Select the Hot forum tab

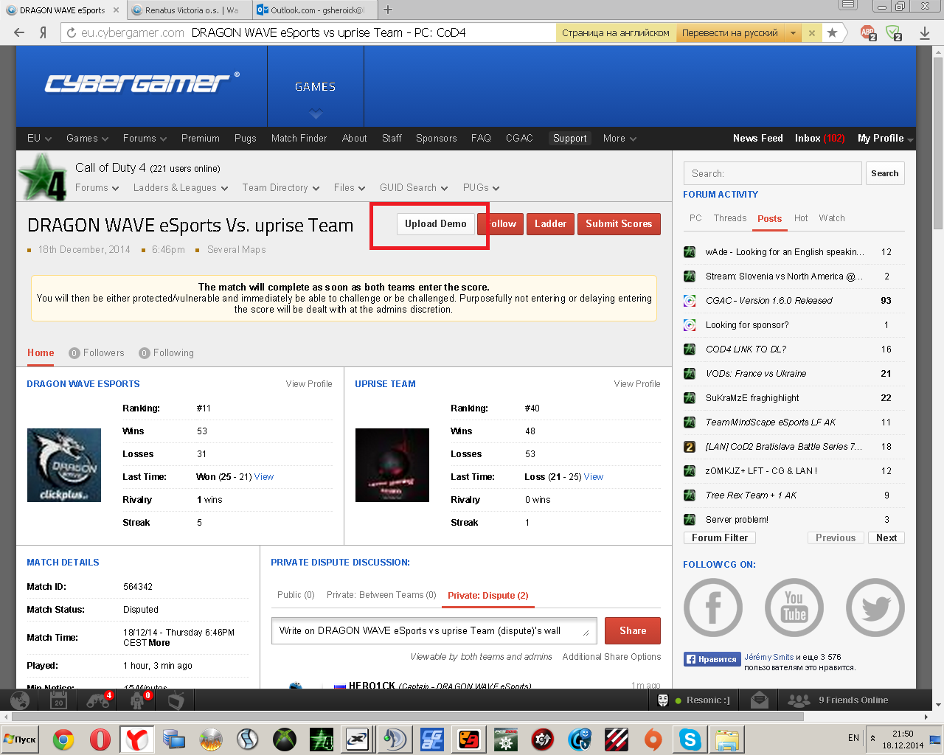(x=801, y=218)
